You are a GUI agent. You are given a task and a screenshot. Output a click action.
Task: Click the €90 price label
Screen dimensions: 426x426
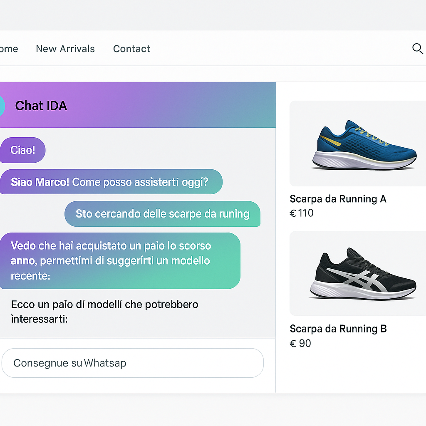point(300,343)
